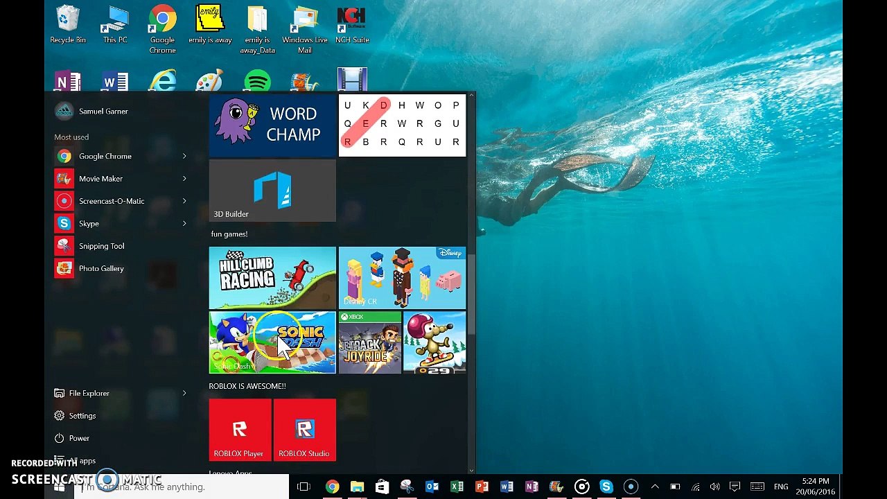This screenshot has width=887, height=499.
Task: Expand Google Chrome jump list arrow
Action: tap(184, 156)
